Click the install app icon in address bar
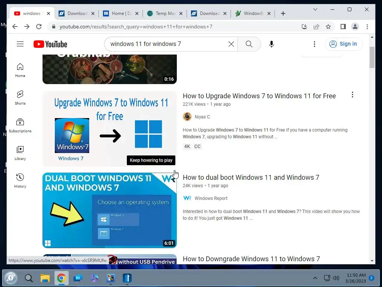 tap(304, 27)
